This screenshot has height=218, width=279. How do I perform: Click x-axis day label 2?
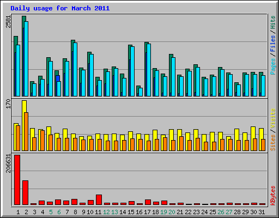click(x=26, y=212)
